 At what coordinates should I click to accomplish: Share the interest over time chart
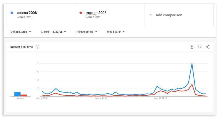tap(208, 47)
